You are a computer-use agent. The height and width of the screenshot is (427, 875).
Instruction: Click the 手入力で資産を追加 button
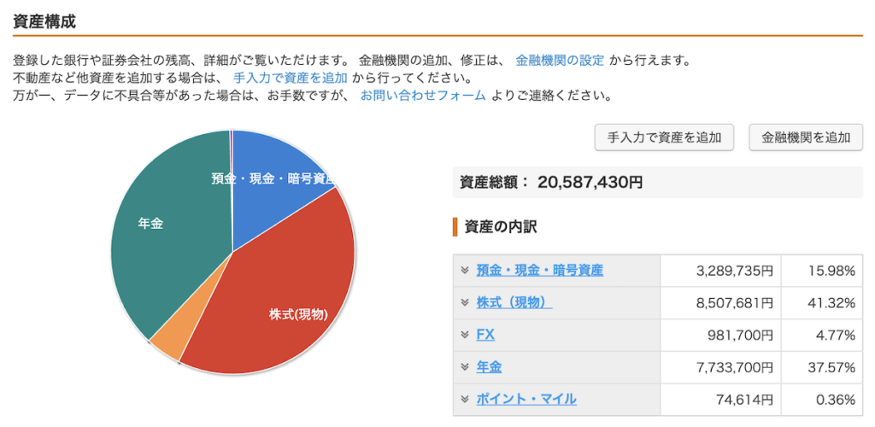[x=664, y=137]
